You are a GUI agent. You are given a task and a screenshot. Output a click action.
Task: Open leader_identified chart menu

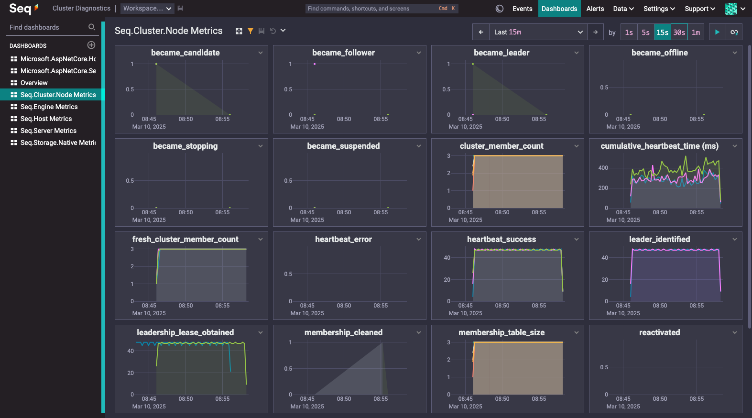point(735,239)
